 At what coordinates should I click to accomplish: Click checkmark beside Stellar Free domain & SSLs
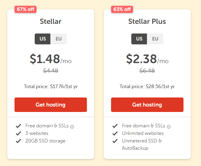[18, 126]
